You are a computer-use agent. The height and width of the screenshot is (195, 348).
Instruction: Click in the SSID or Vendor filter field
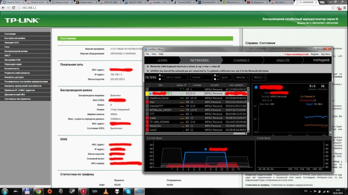click(x=176, y=77)
